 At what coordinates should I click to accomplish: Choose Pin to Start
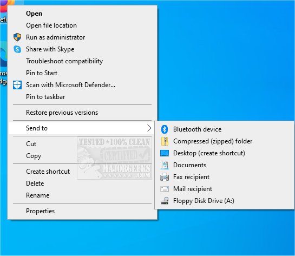tap(42, 73)
